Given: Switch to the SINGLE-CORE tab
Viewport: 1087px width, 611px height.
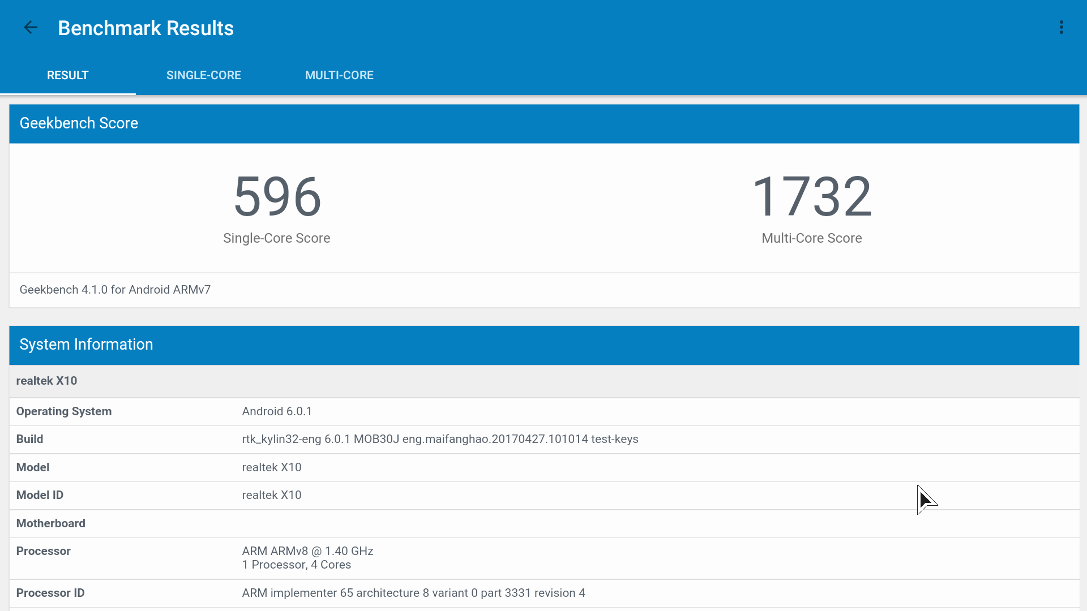Looking at the screenshot, I should point(203,75).
